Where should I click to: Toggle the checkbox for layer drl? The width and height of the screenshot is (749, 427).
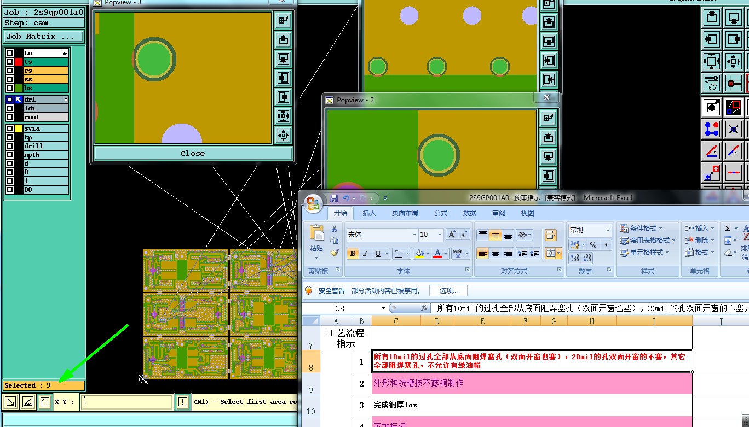(10, 100)
